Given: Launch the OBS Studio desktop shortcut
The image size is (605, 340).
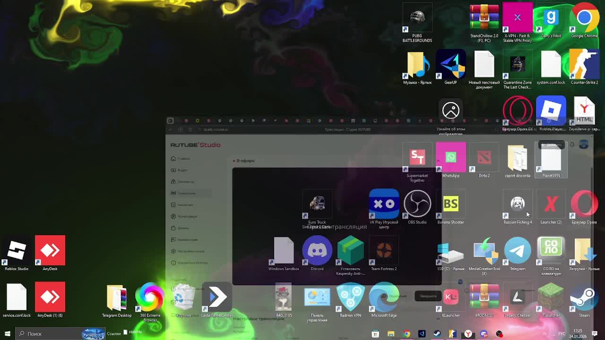Looking at the screenshot, I should click(x=417, y=204).
